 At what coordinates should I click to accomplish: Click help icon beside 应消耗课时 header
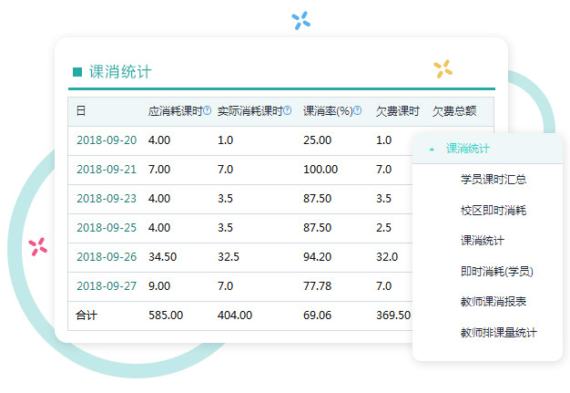[x=208, y=111]
